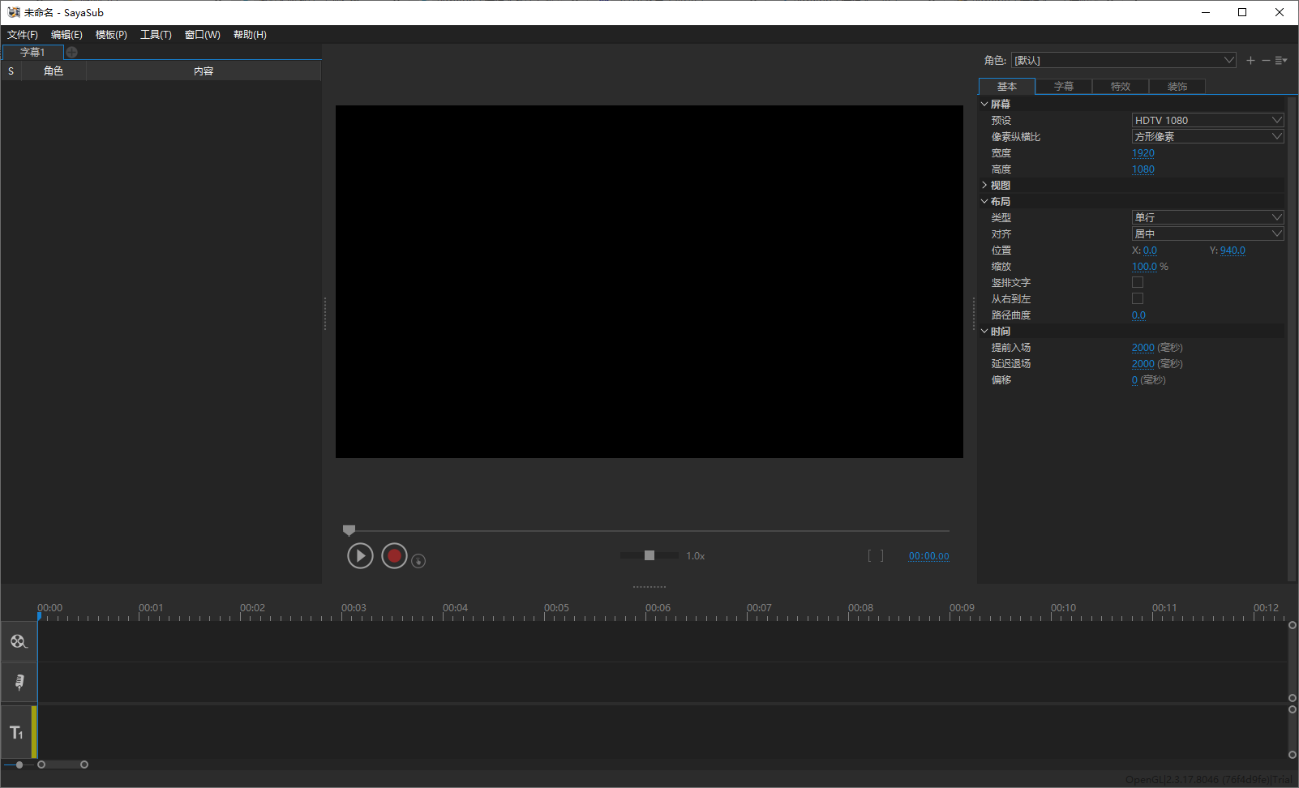The image size is (1299, 788).
Task: Select the T1 subtitle track icon
Action: (16, 733)
